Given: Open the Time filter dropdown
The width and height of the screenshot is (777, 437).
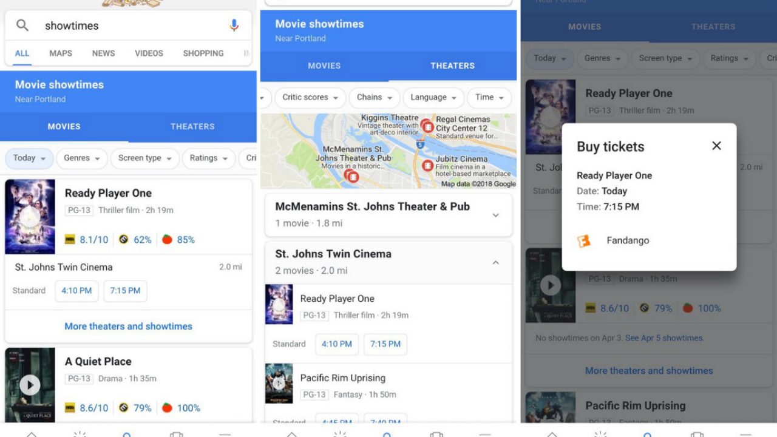Looking at the screenshot, I should tap(489, 98).
